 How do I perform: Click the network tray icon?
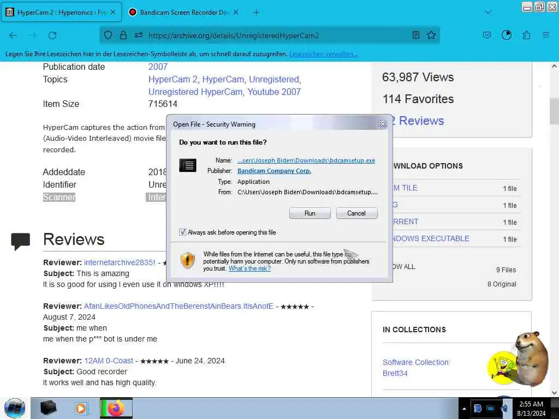point(491,408)
